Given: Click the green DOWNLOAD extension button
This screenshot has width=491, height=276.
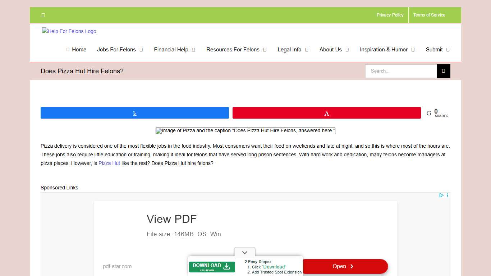Looking at the screenshot, I should point(212,267).
